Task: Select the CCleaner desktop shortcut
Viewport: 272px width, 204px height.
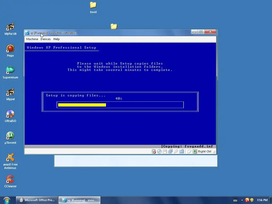Action: 10,182
